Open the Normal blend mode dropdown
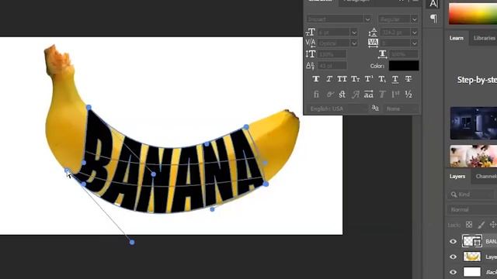The height and width of the screenshot is (279, 497). click(x=472, y=209)
